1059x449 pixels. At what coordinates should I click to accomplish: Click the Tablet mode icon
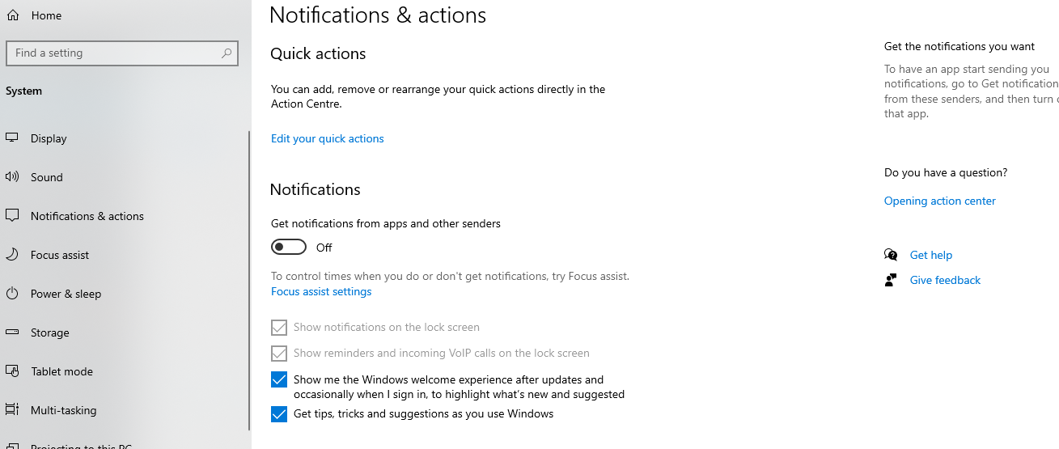click(12, 371)
